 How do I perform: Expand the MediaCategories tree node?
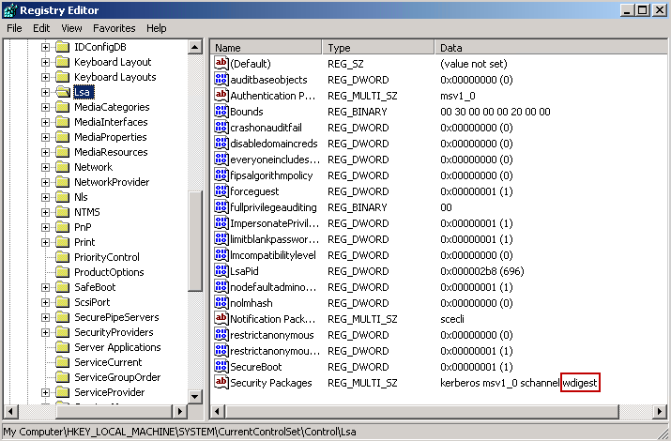pos(45,107)
